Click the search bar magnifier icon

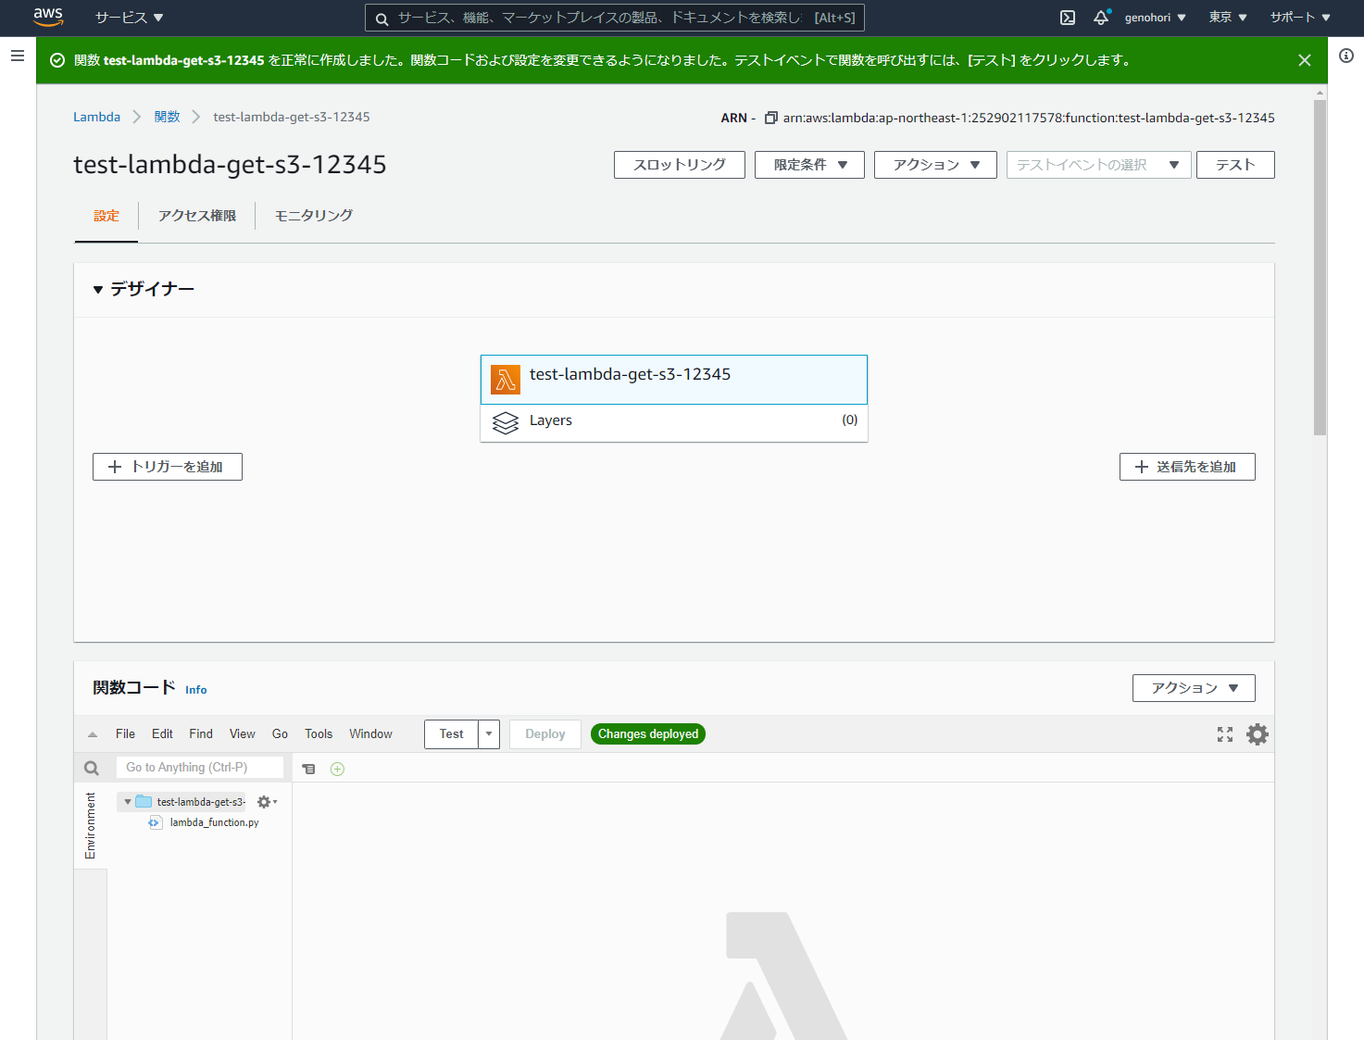[x=382, y=19]
